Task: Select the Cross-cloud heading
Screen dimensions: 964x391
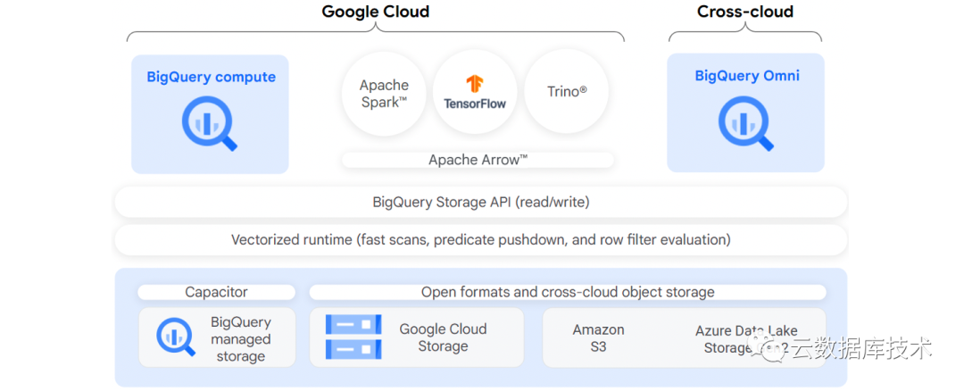Action: (x=744, y=12)
